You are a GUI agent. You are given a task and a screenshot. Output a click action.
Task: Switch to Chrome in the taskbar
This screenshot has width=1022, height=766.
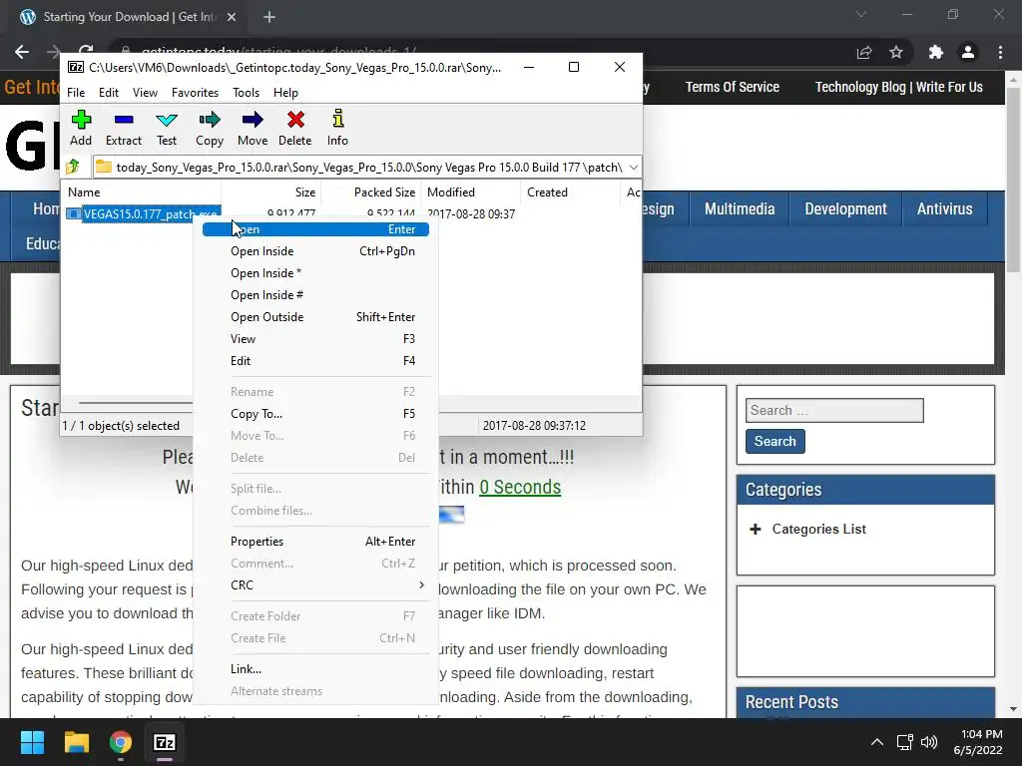pos(120,742)
